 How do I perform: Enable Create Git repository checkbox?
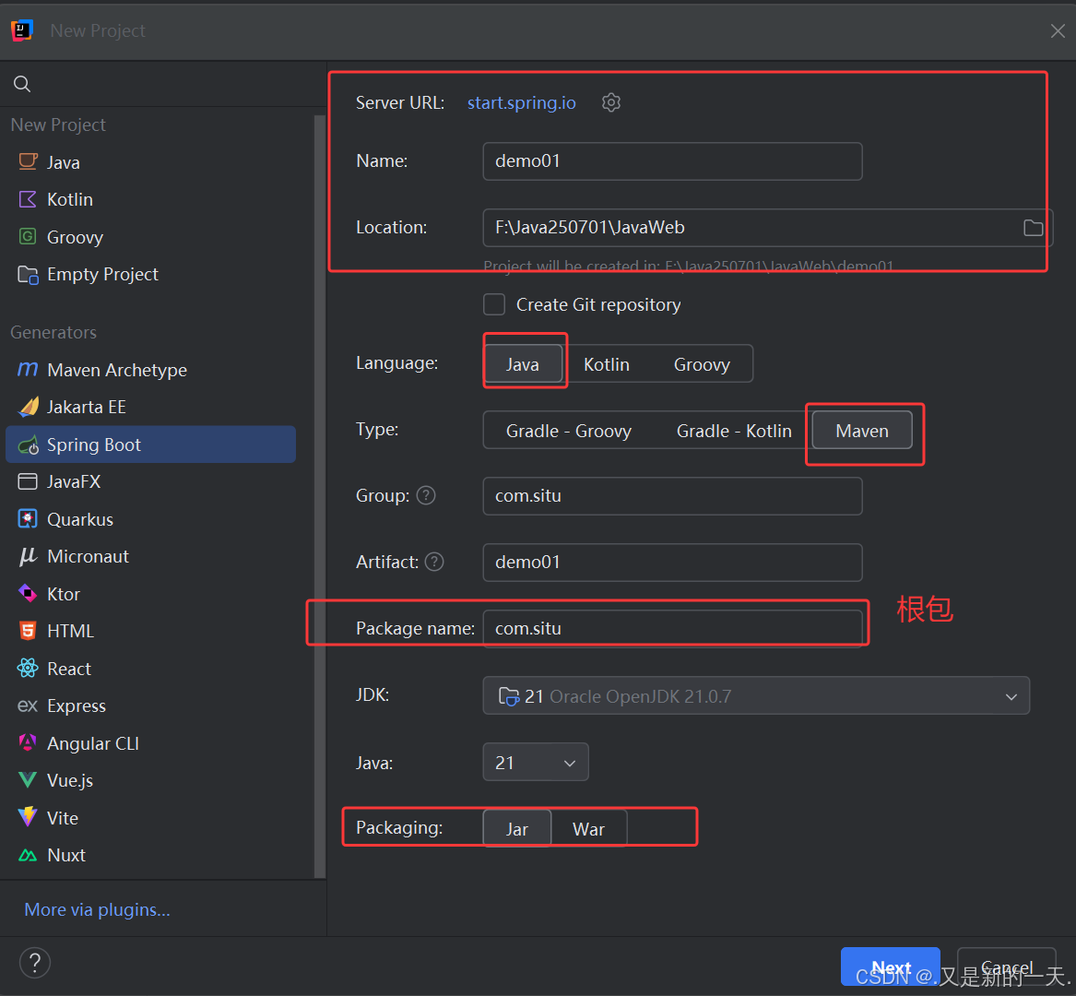coord(494,304)
